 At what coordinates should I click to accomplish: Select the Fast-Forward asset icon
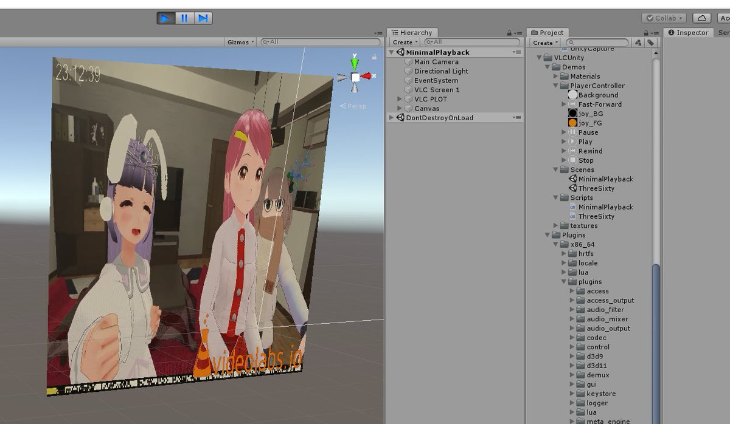pyautogui.click(x=572, y=104)
